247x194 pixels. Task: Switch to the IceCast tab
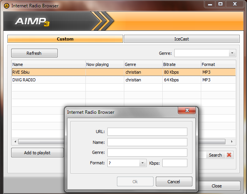(182, 39)
